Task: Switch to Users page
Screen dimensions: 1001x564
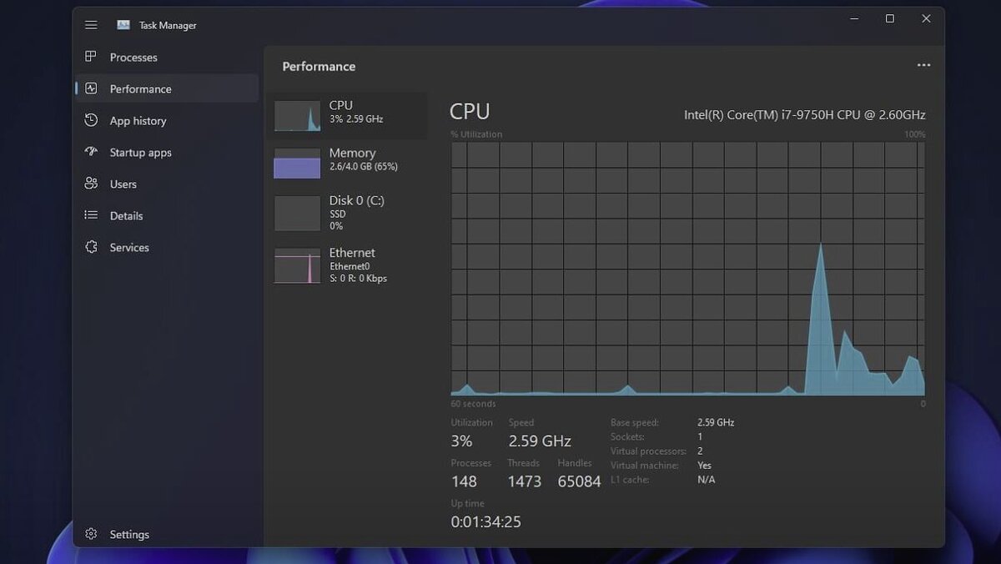Action: 167,184
